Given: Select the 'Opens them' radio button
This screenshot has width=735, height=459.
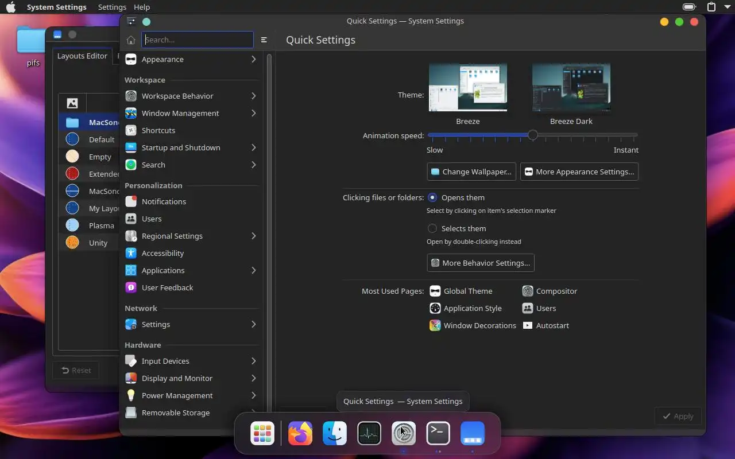Looking at the screenshot, I should (432, 197).
